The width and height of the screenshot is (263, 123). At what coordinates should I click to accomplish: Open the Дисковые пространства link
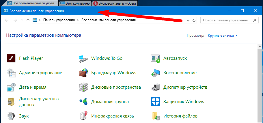(116, 87)
